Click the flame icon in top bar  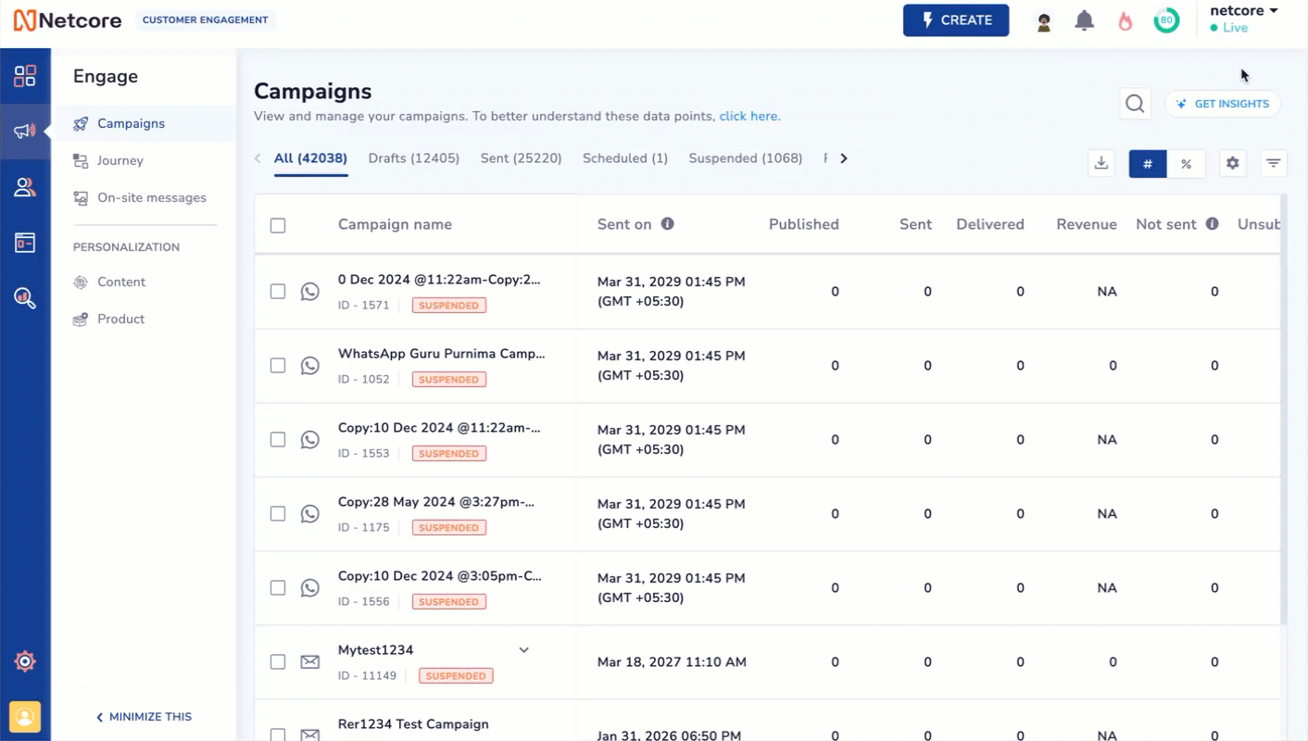coord(1125,20)
